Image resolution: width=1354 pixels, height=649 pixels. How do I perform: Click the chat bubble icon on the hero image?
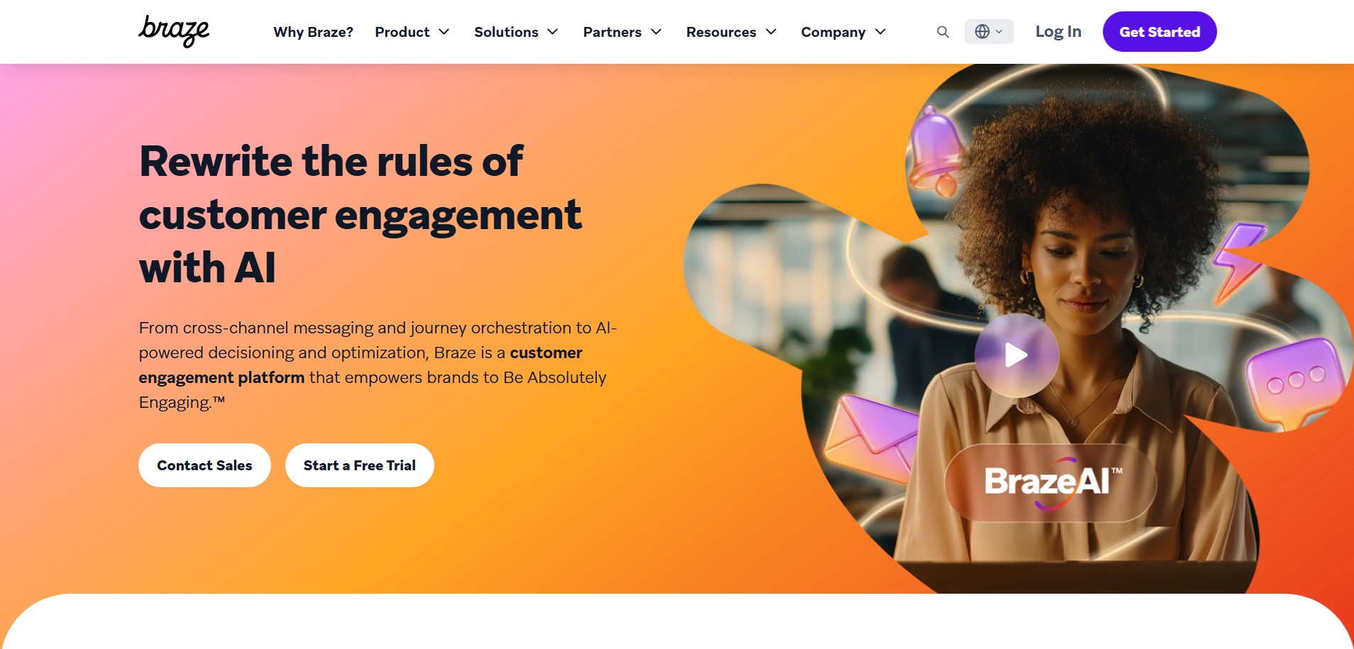tap(1295, 383)
